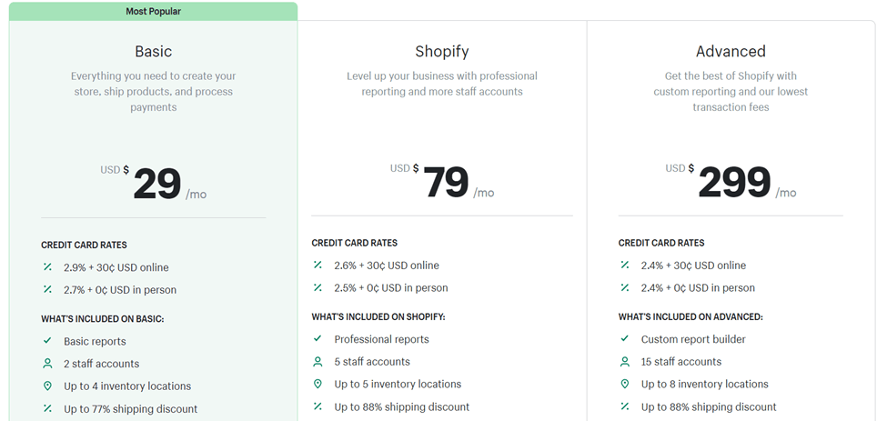Click percent icon in Shopify plan's 88% shipping discount
The image size is (887, 421).
click(318, 406)
